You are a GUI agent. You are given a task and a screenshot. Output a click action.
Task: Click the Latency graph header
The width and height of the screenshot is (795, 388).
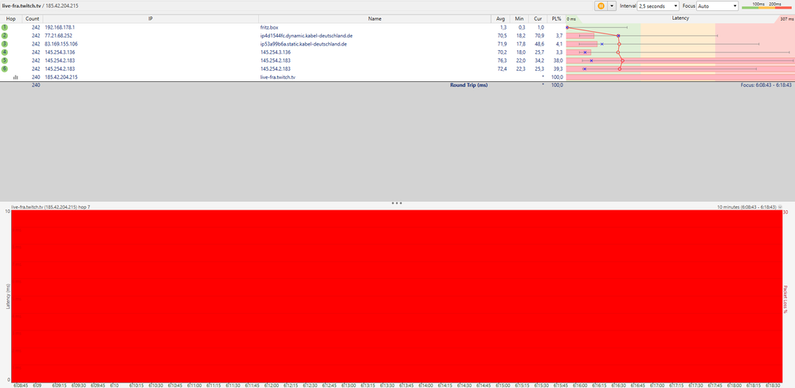click(x=680, y=18)
